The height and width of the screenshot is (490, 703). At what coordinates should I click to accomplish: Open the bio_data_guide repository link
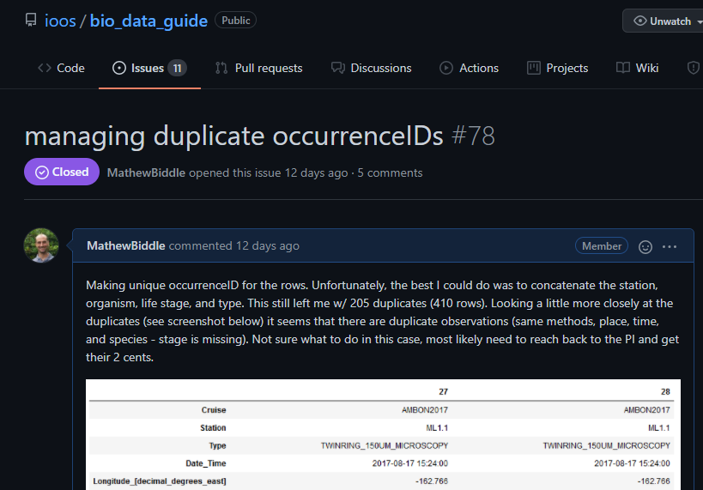[x=148, y=21]
